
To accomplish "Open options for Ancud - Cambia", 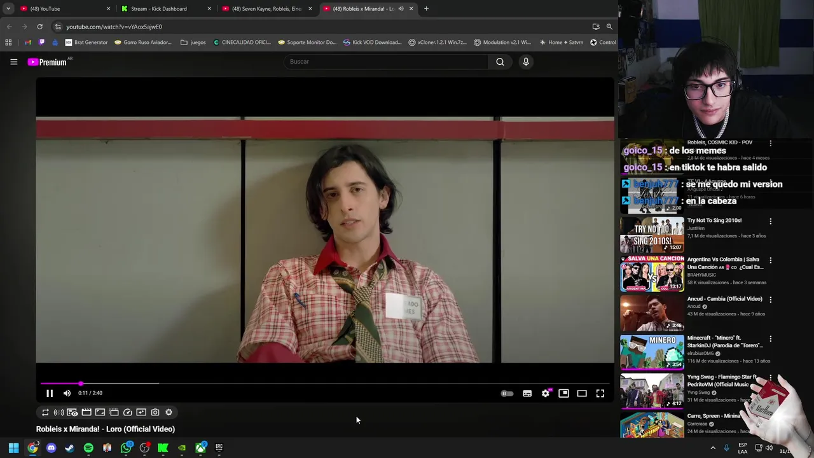I will [771, 300].
